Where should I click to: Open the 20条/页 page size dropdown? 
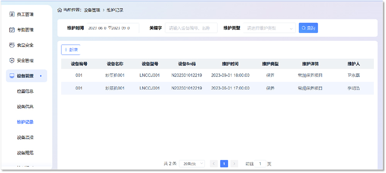tap(192, 164)
